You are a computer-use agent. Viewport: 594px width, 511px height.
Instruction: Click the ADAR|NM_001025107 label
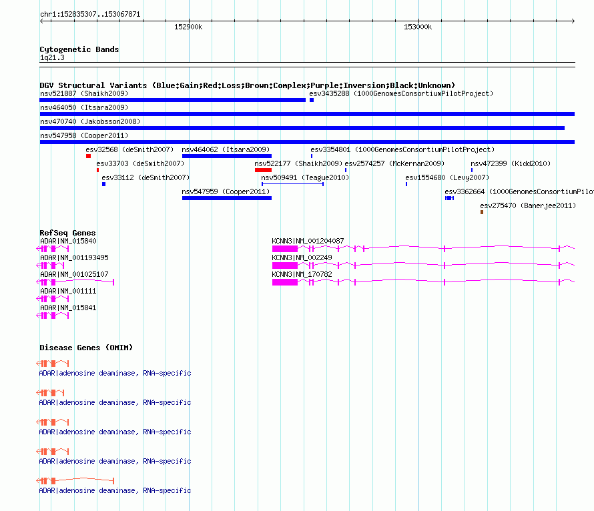[x=74, y=274]
